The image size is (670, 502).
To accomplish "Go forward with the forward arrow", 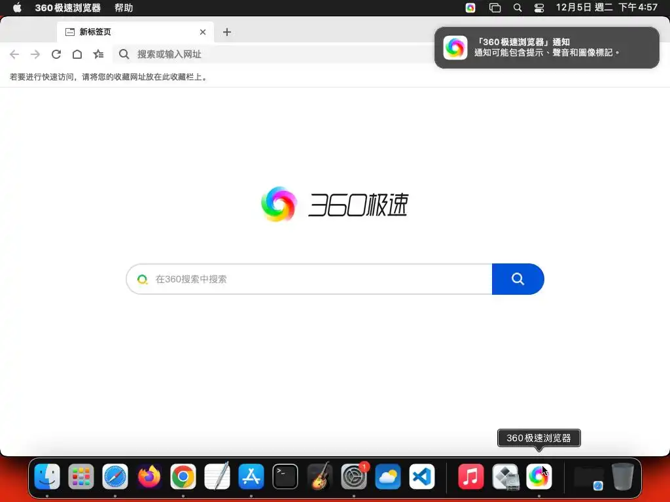I will point(35,54).
